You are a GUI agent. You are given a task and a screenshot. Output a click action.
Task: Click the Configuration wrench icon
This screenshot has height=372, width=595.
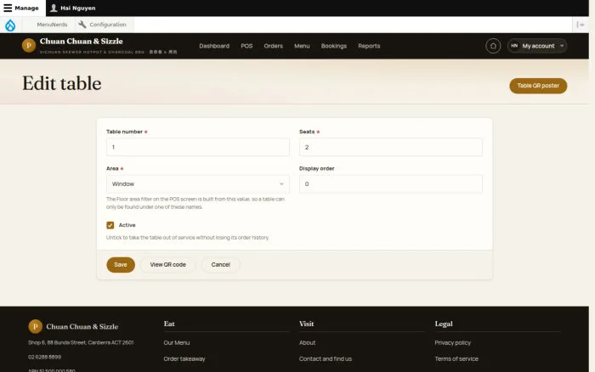(x=82, y=25)
